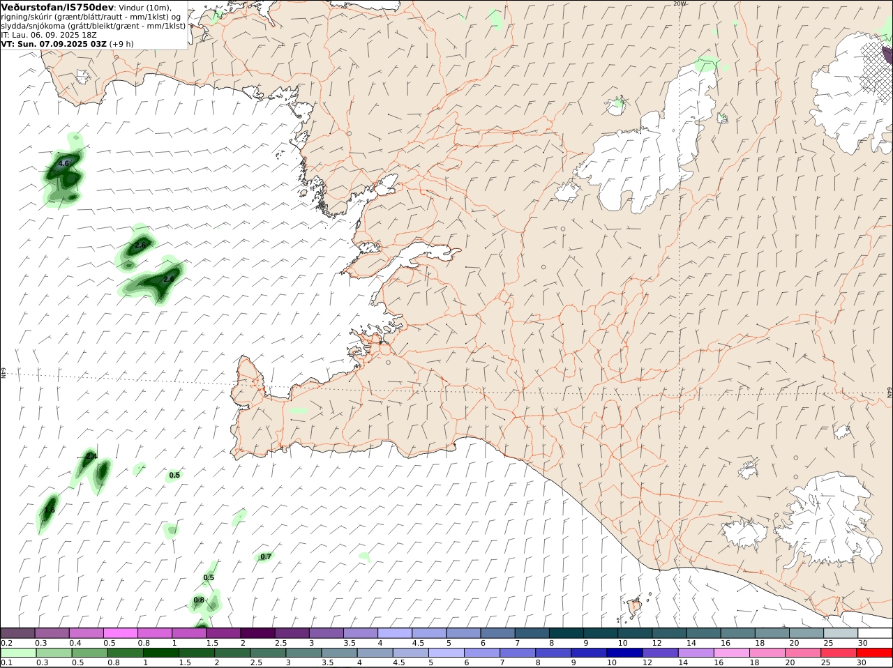
Task: Pick upper scale swatch between 14 and 16
Action: point(703,633)
